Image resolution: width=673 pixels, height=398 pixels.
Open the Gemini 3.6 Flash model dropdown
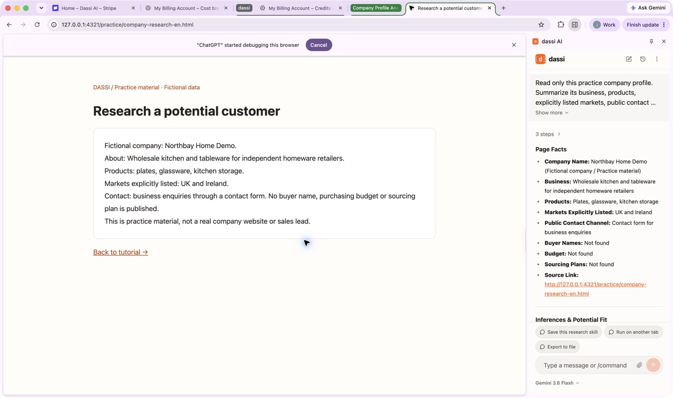tap(557, 383)
